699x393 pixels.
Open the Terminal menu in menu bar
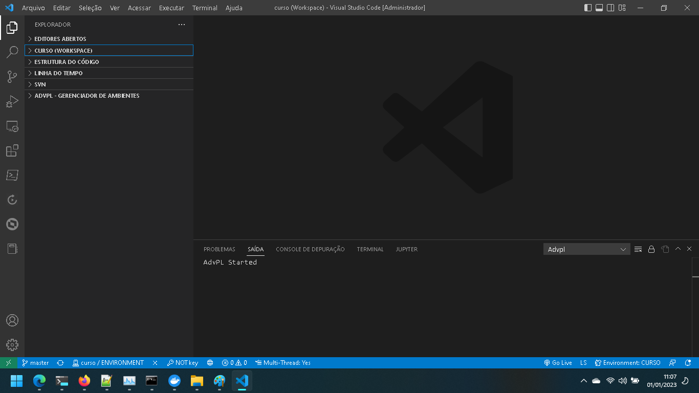[x=205, y=8]
